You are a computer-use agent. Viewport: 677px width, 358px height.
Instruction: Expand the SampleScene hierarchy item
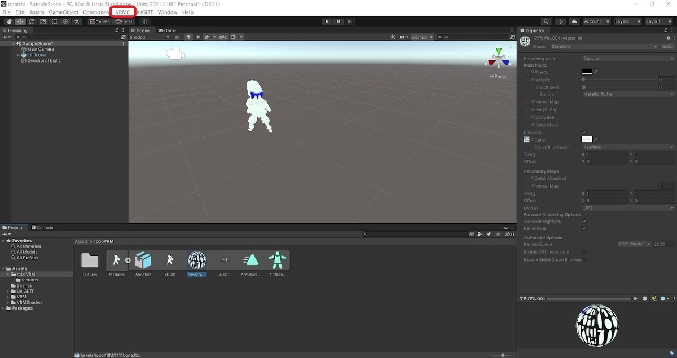pyautogui.click(x=14, y=43)
